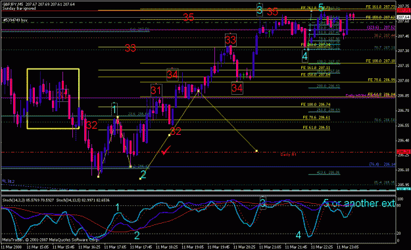Select the "FE 161.8 207.11" Fibonacci label

click(x=316, y=68)
